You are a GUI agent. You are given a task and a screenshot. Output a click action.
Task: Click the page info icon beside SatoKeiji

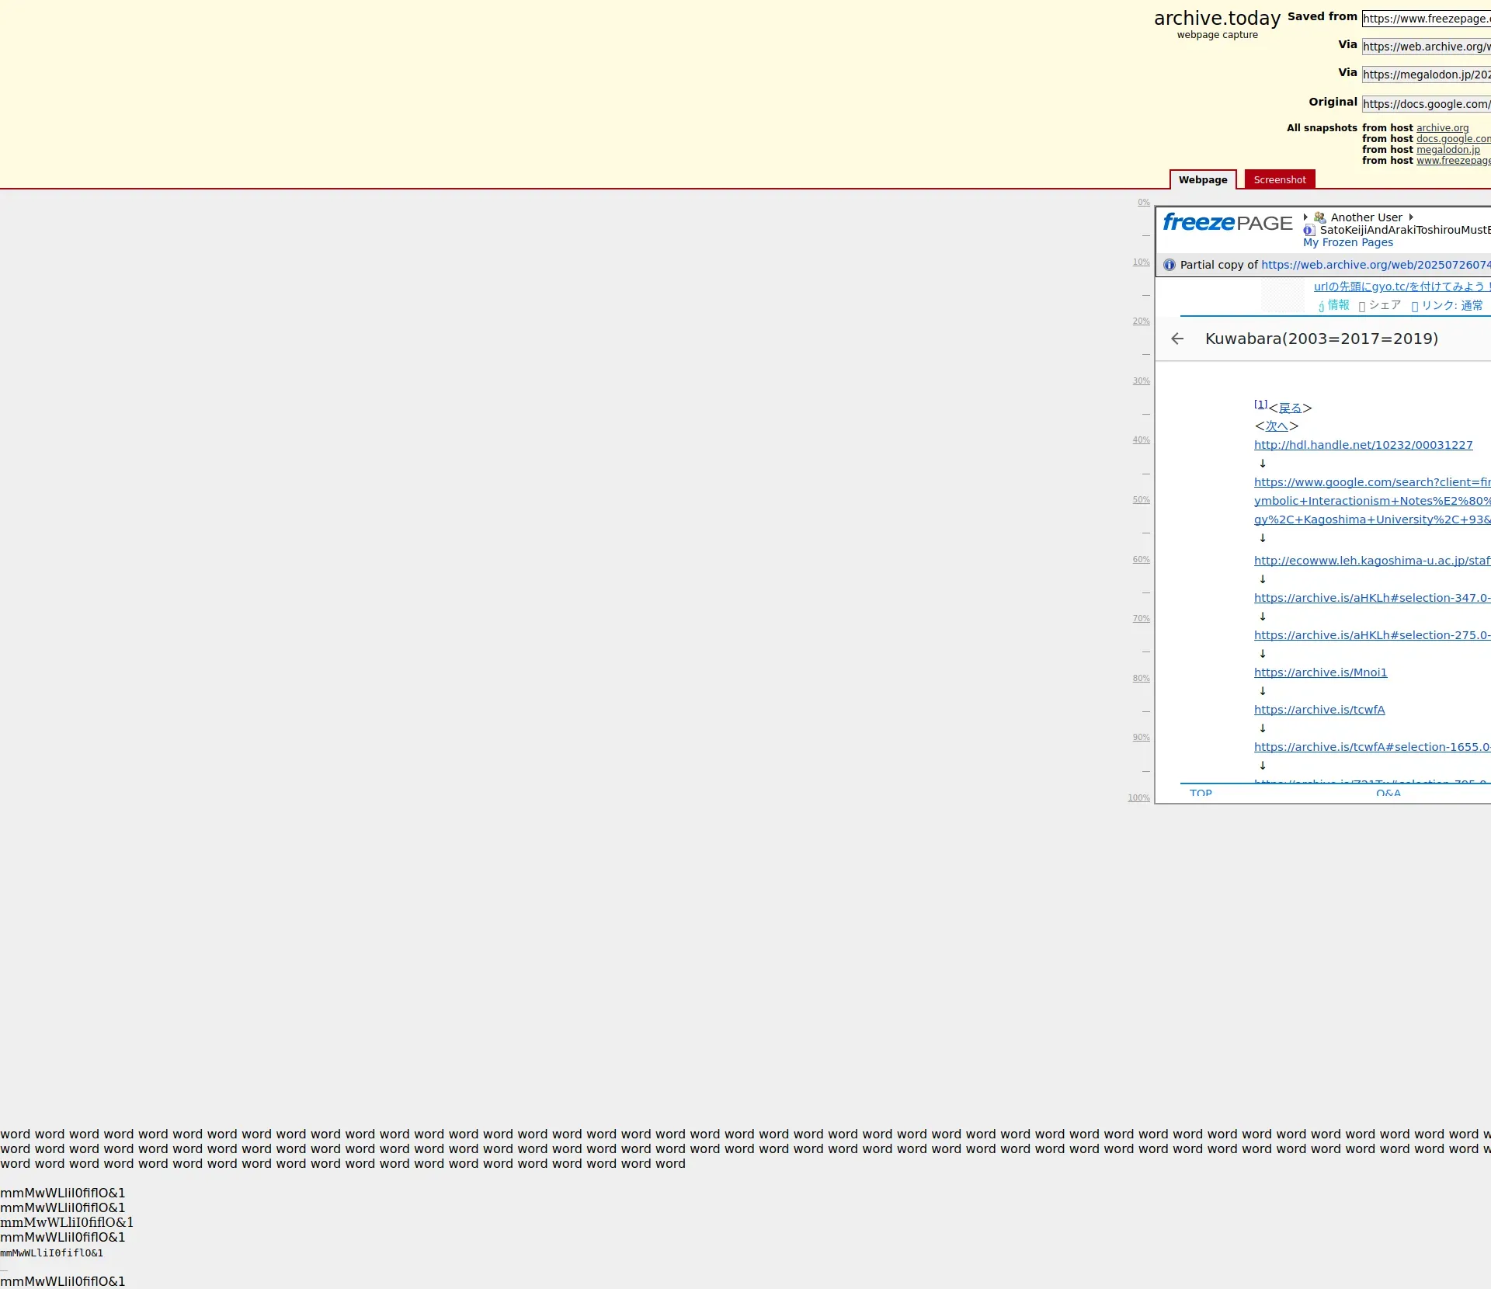tap(1309, 230)
